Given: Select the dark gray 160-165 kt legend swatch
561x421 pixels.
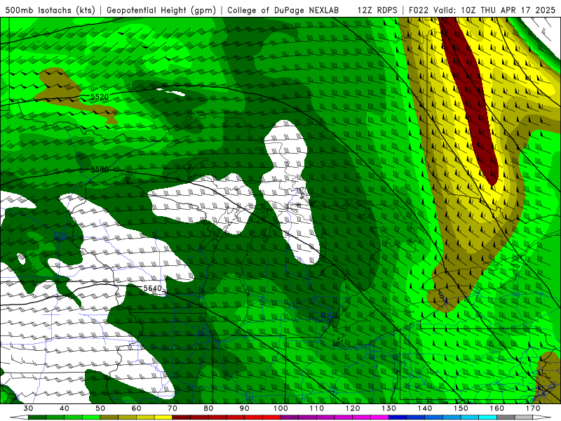Looking at the screenshot, I should point(506,417).
